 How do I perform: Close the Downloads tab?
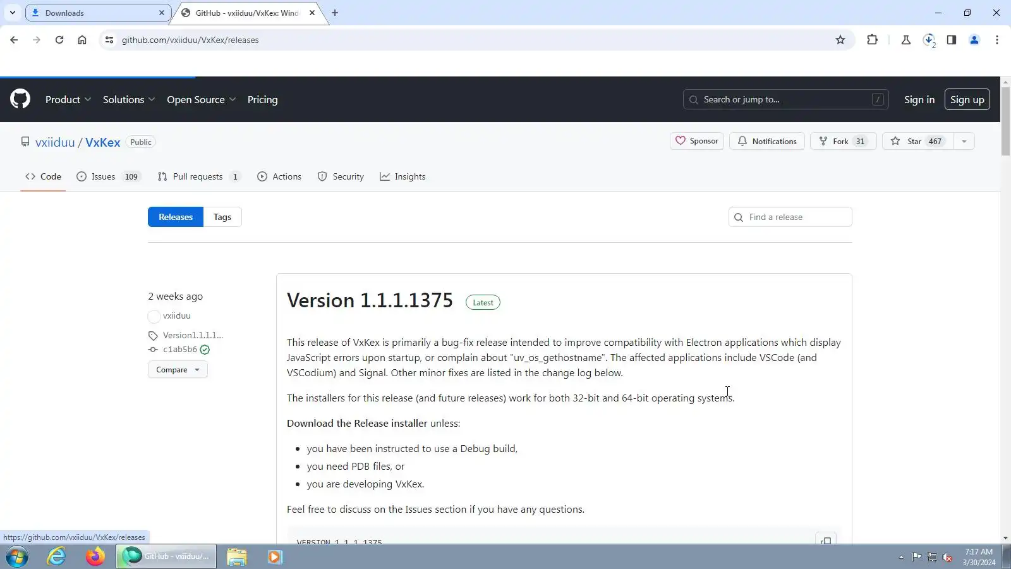pos(162,13)
